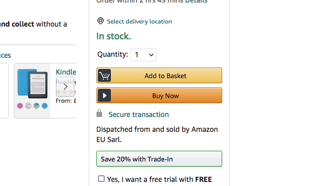Screen dimensions: 313x186
Task: Click the padlock secure icon
Action: (x=99, y=113)
